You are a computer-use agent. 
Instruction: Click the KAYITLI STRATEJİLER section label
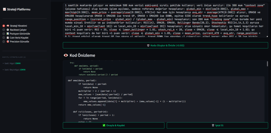click(x=14, y=57)
